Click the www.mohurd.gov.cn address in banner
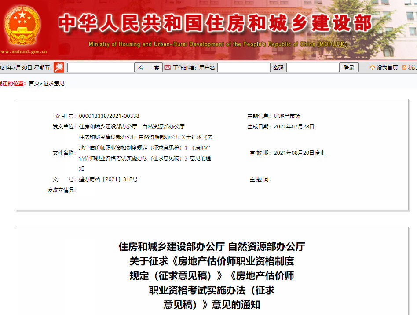This screenshot has width=417, height=315. 24,51
